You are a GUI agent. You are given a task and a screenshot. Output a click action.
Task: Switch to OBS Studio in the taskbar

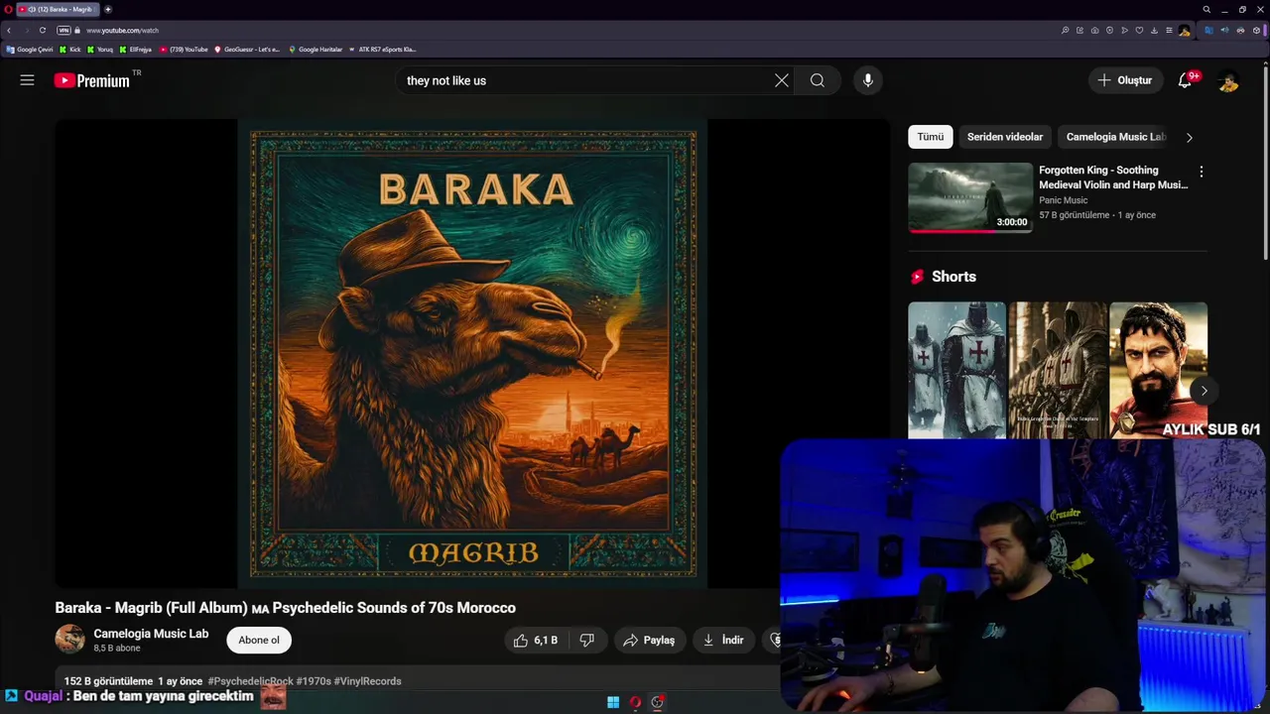[x=657, y=702]
